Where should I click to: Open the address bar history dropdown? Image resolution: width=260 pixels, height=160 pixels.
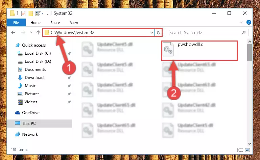151,33
